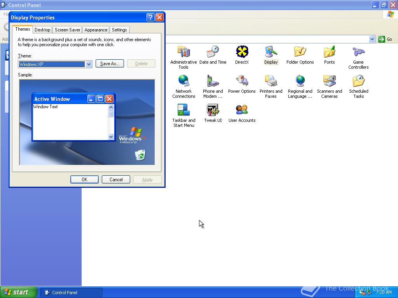Click the help question mark in Display Properties

point(150,17)
